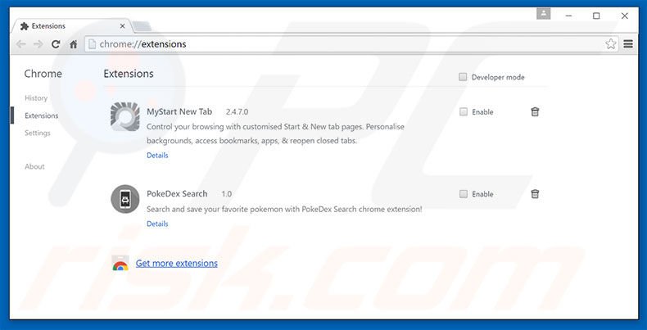Viewport: 647px width, 330px height.
Task: Remove MyStart New Tab via trash icon
Action: [x=535, y=111]
